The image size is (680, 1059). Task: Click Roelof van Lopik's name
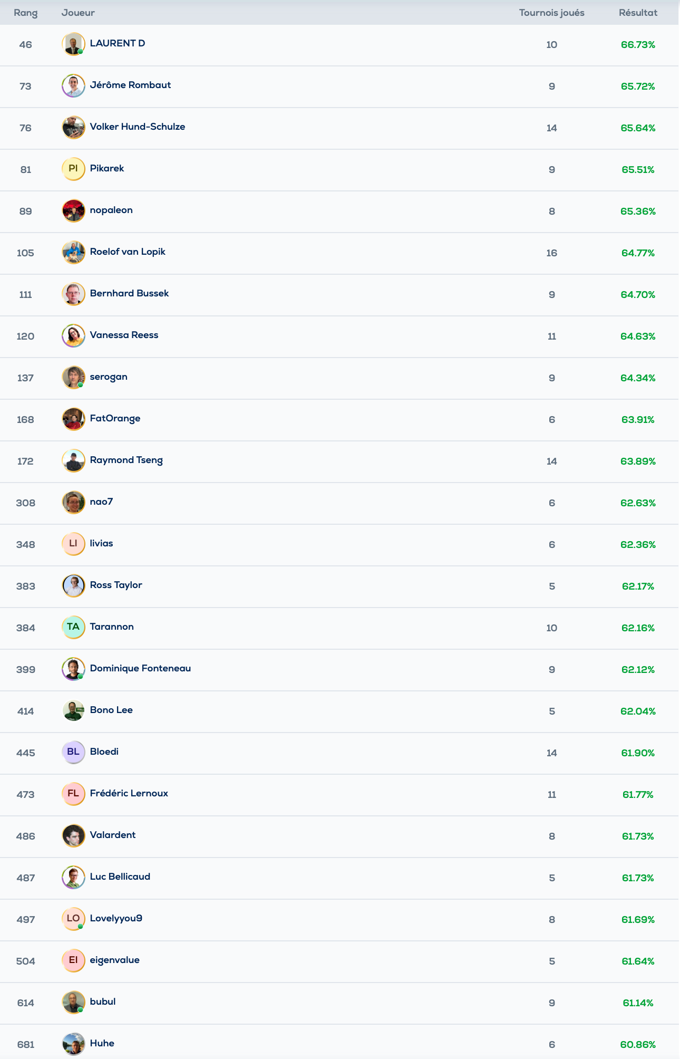(x=128, y=252)
